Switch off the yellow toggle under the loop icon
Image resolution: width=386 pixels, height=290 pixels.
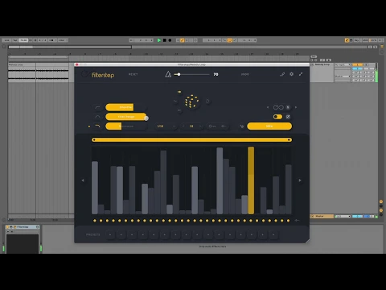[277, 117]
